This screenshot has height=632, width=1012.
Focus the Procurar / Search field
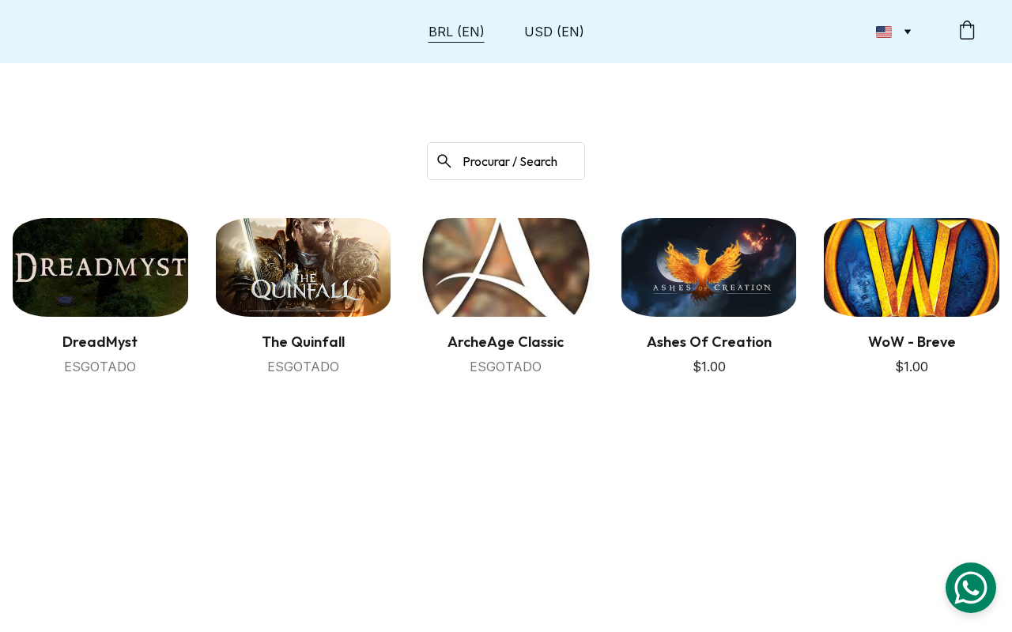506,161
